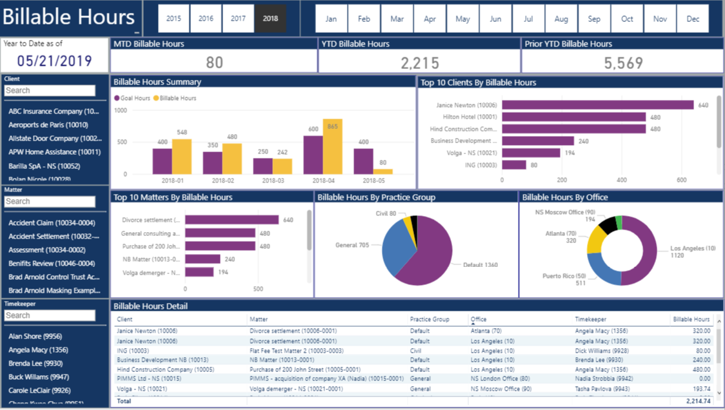Viewport: 725px width, 410px height.
Task: Select Barilla SpA - NS (10052) client
Action: (45, 166)
